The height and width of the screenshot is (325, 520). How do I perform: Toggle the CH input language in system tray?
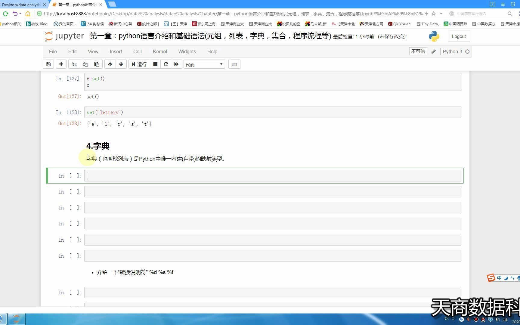pyautogui.click(x=447, y=319)
